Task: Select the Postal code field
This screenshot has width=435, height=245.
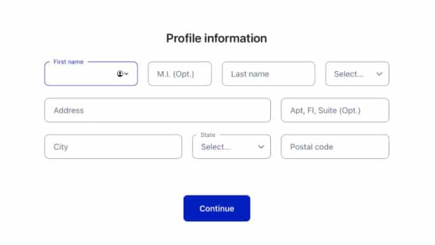Action: click(x=335, y=147)
